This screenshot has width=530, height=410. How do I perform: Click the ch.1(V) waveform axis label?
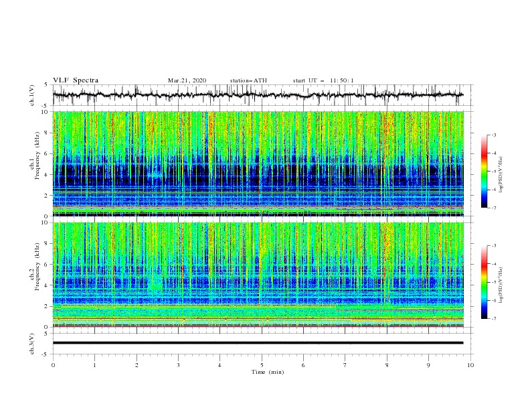[x=32, y=95]
